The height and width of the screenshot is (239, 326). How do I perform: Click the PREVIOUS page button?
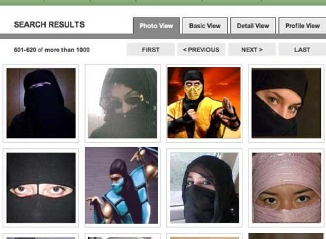[201, 50]
